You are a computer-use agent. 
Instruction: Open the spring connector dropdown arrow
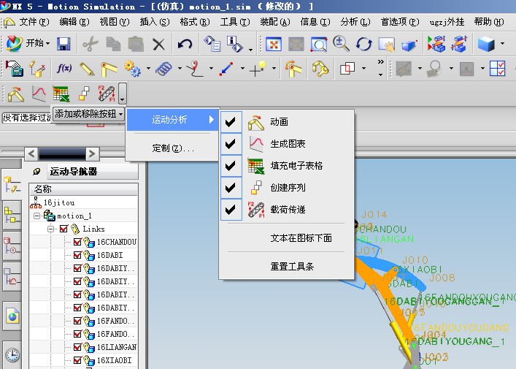(x=180, y=69)
